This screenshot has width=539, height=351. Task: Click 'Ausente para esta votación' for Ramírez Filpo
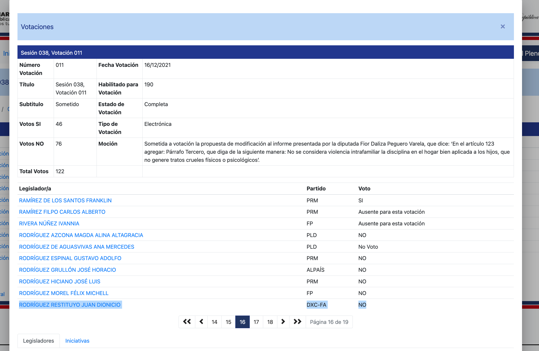tap(391, 212)
